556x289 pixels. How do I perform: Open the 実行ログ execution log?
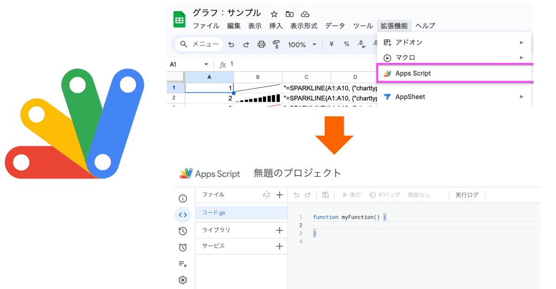tap(467, 195)
